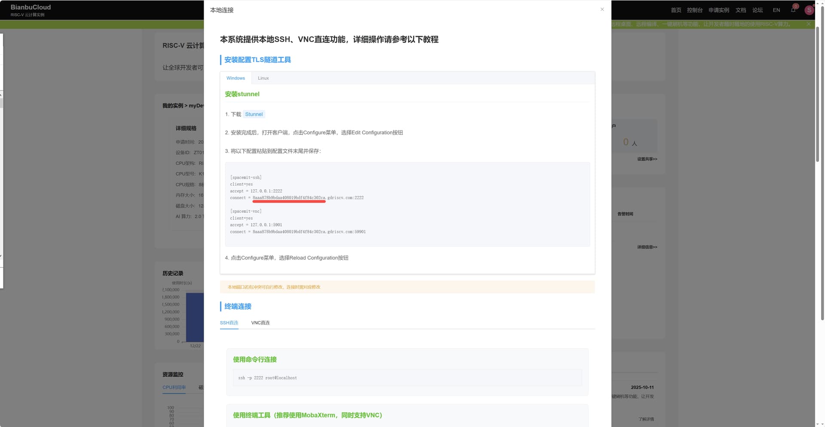Image resolution: width=825 pixels, height=427 pixels.
Task: Select the SSH直连 tab
Action: [x=229, y=323]
